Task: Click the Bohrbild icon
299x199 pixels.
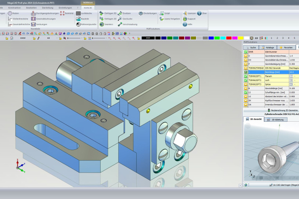Action: click(x=62, y=13)
